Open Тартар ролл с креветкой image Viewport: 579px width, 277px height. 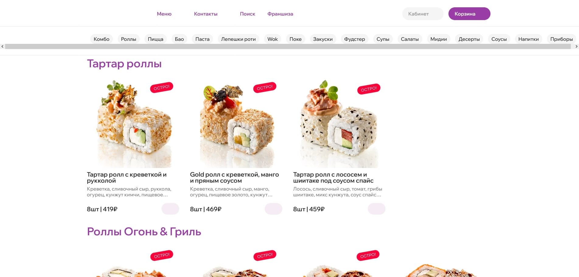coord(133,123)
